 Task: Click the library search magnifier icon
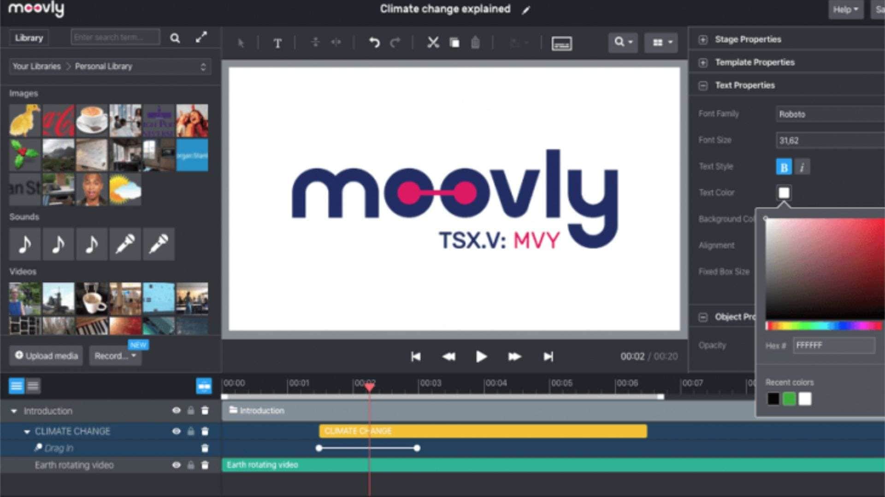coord(175,38)
